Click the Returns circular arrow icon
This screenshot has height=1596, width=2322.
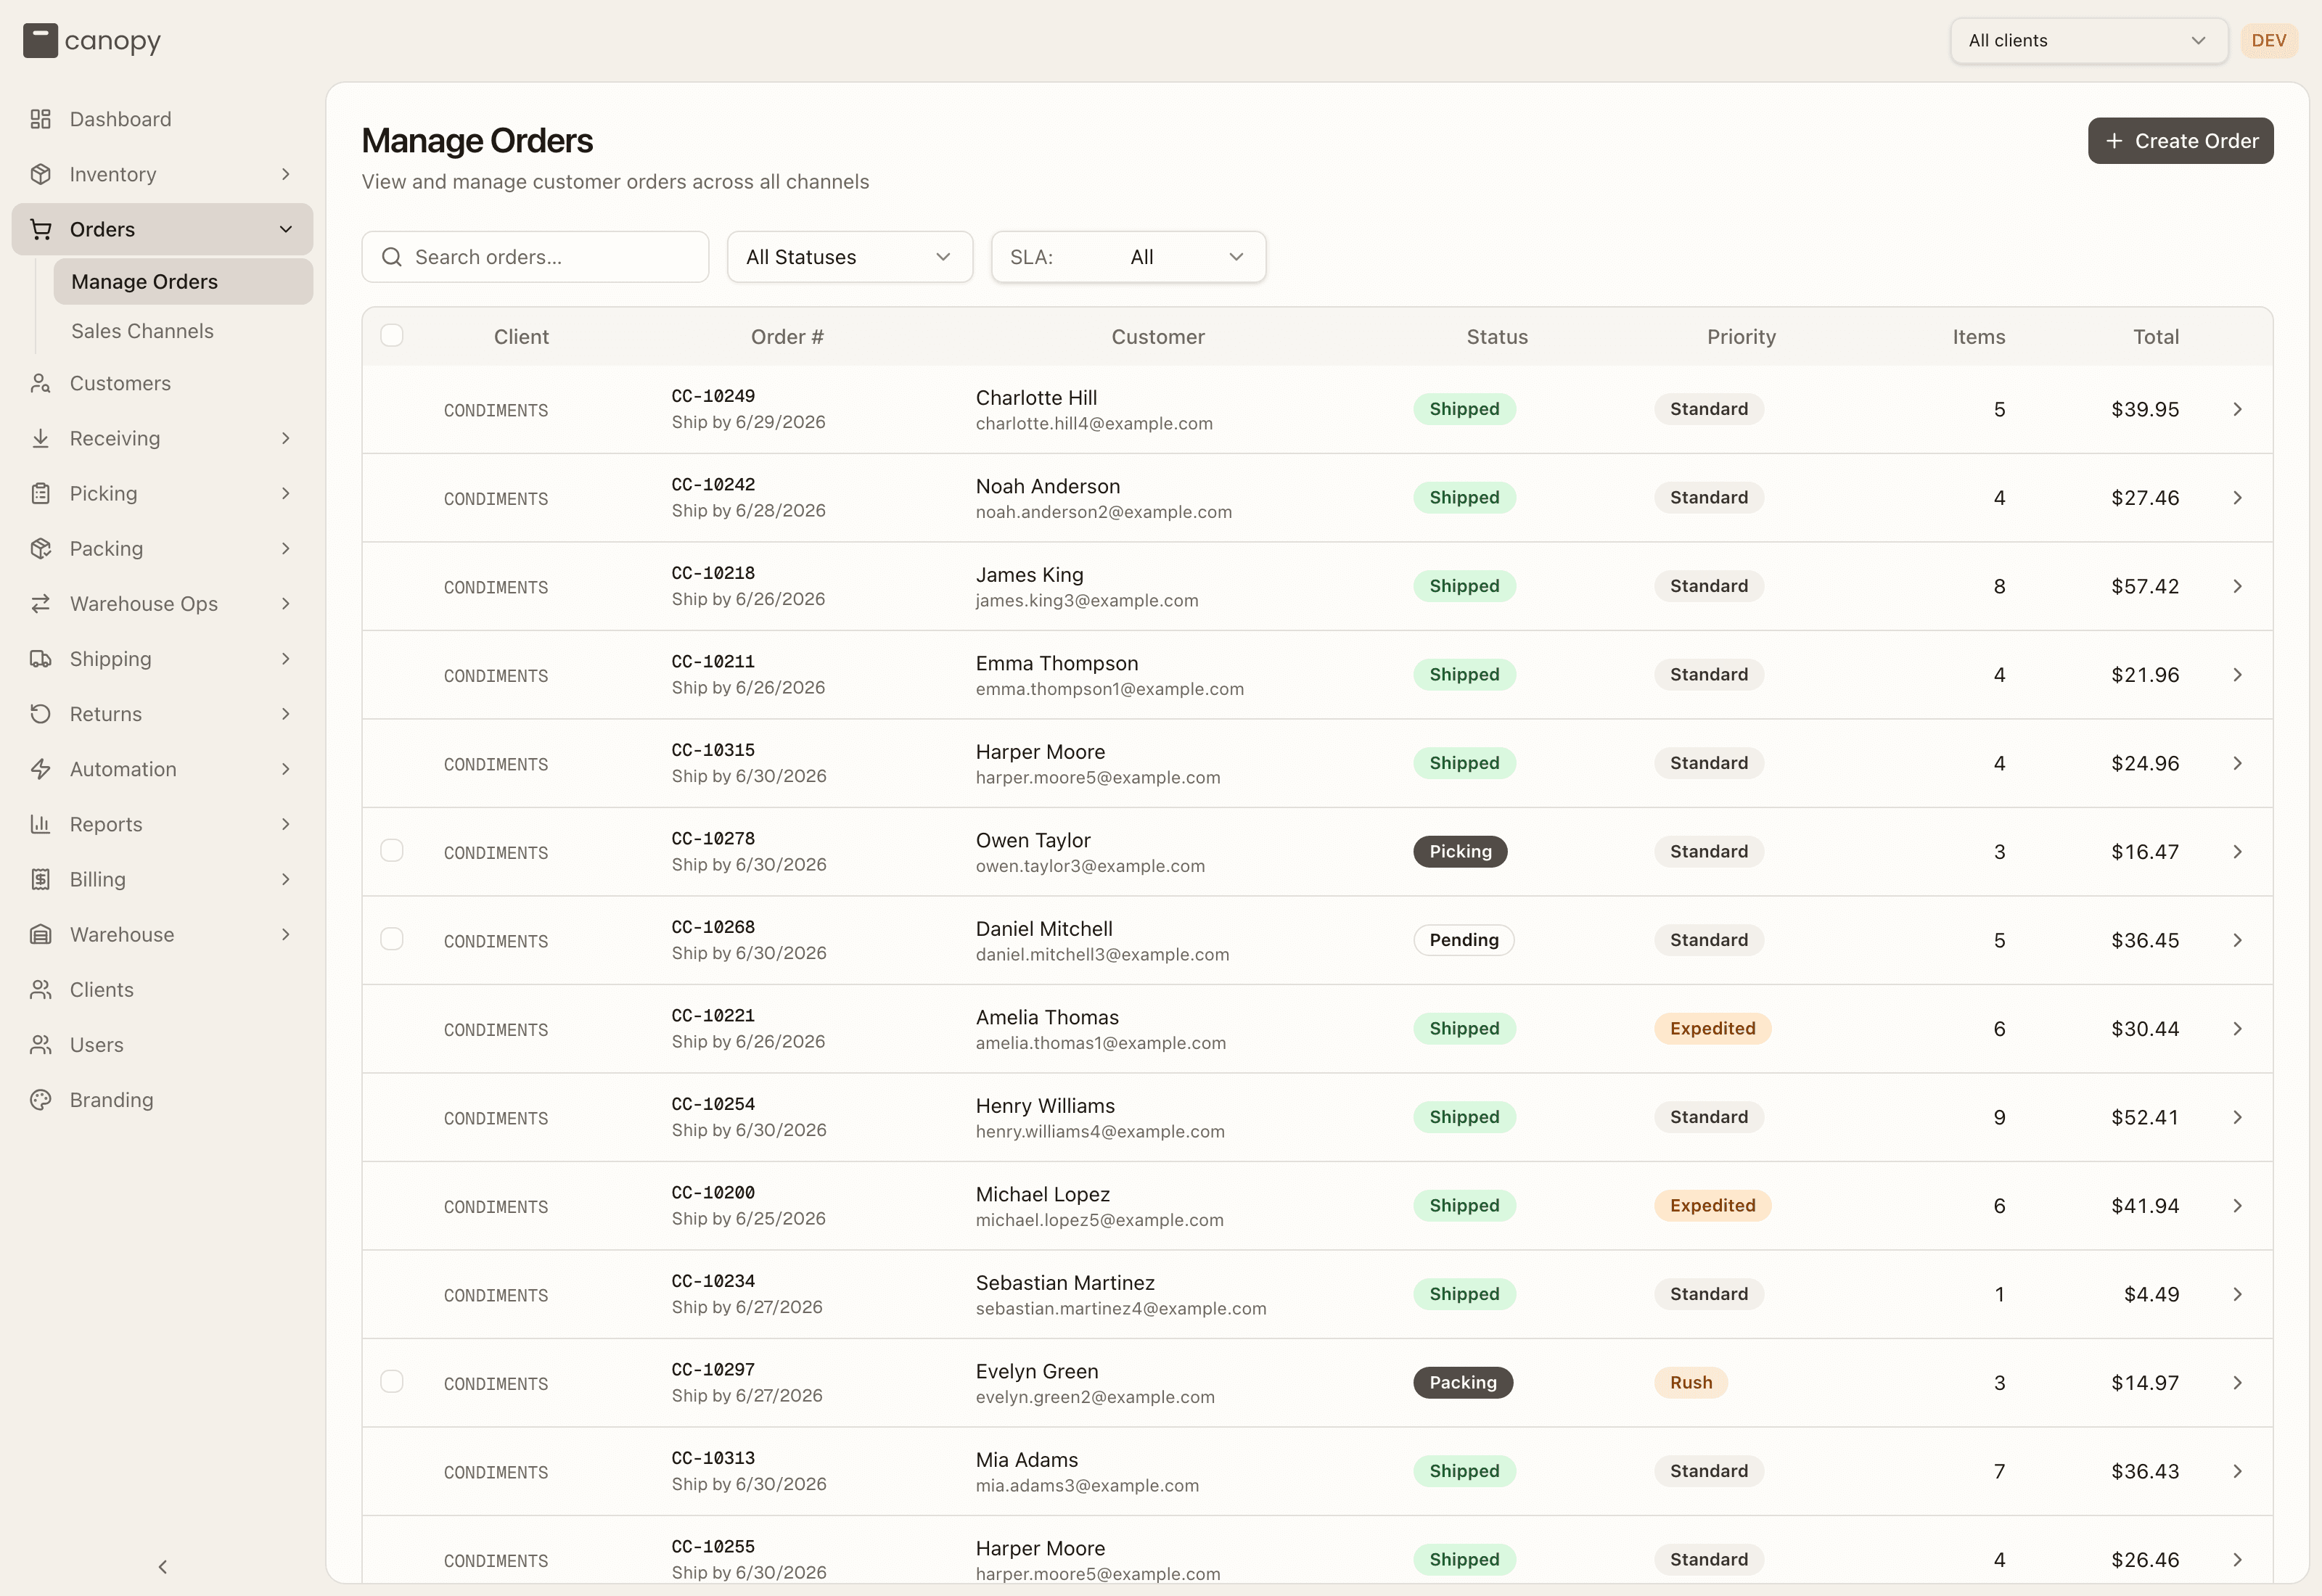point(40,714)
